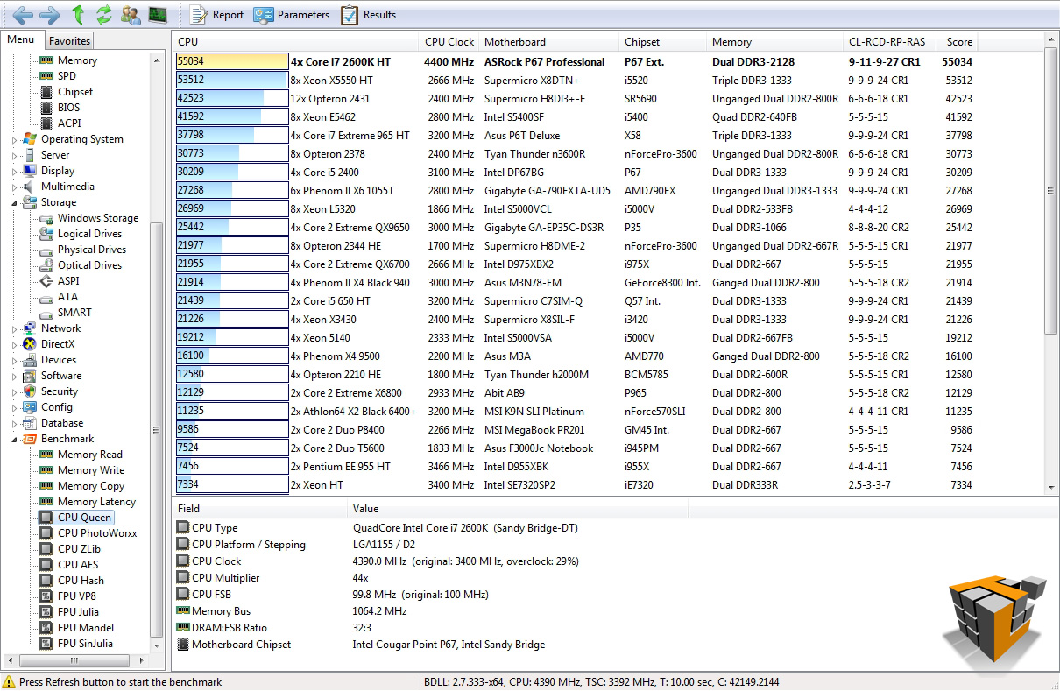Select the Chipset tree icon
The height and width of the screenshot is (691, 1060).
tap(46, 92)
